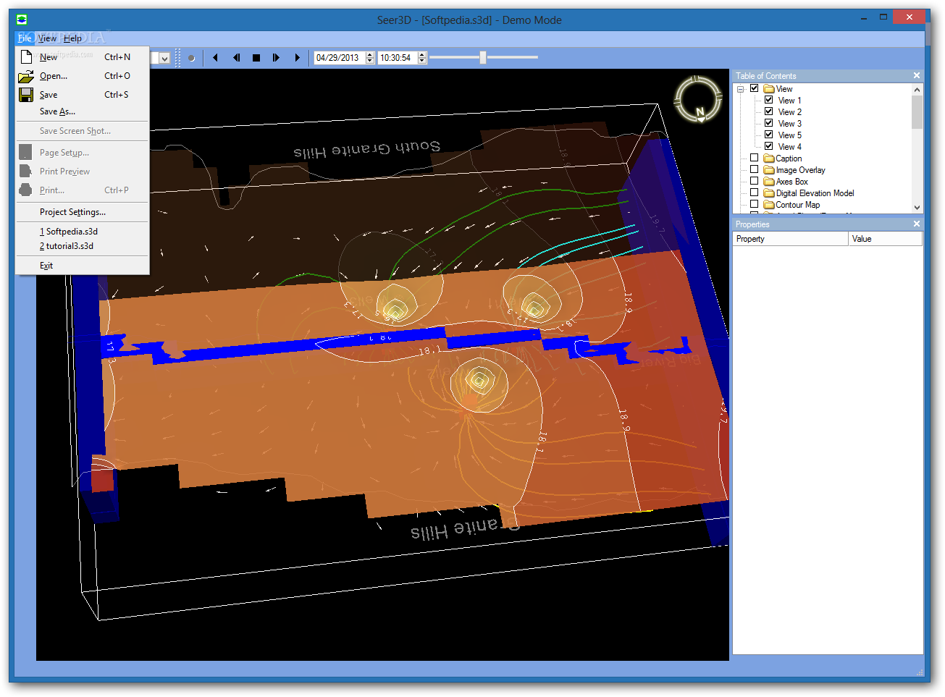Image resolution: width=945 pixels, height=697 pixels.
Task: Uncheck the View group checkbox
Action: 754,88
